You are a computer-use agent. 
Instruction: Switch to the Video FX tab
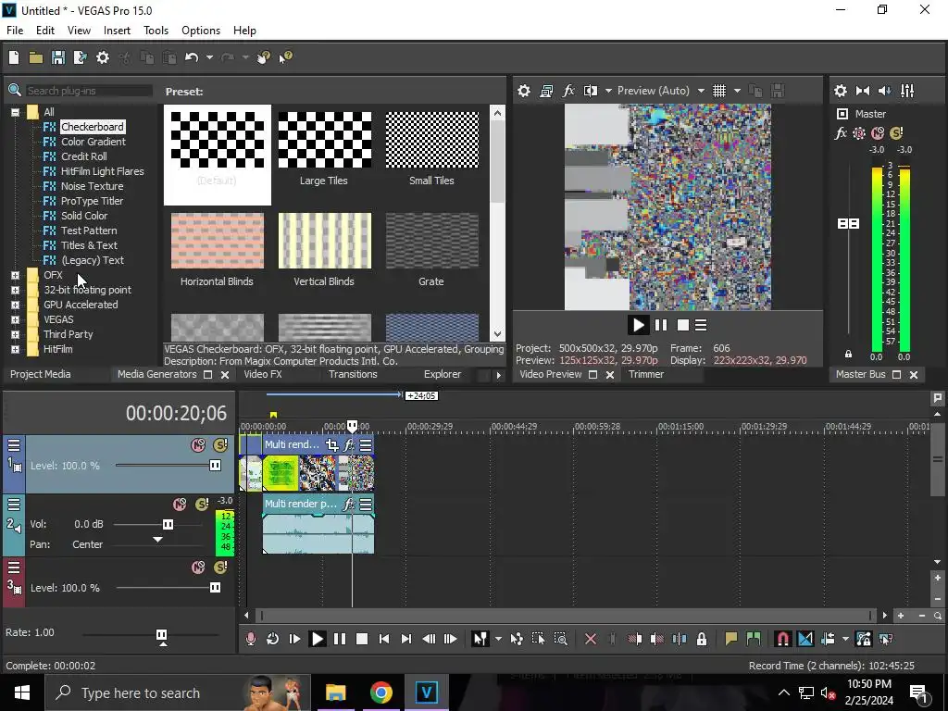(x=262, y=374)
